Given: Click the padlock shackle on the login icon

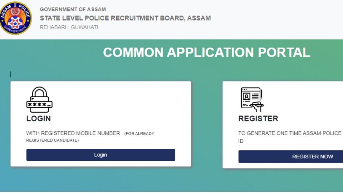Looking at the screenshot, I should (x=39, y=93).
